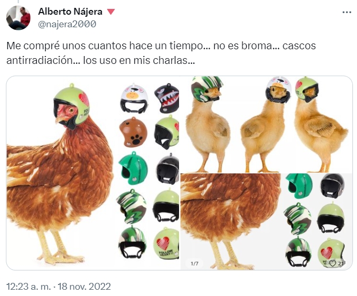Open the Alberto Nájera display name link
Screen dimensions: 357x296
pos(70,12)
